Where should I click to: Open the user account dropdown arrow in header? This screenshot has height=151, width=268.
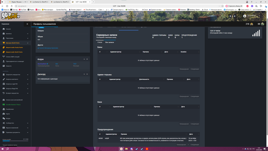pyautogui.click(x=260, y=16)
